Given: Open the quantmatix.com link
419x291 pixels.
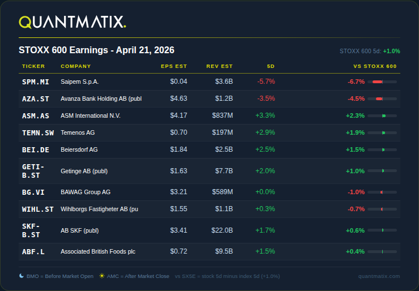Looking at the screenshot, I should tap(379, 276).
